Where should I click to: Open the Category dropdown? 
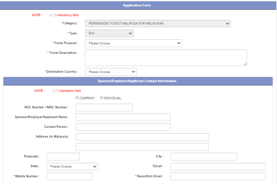pos(158,24)
